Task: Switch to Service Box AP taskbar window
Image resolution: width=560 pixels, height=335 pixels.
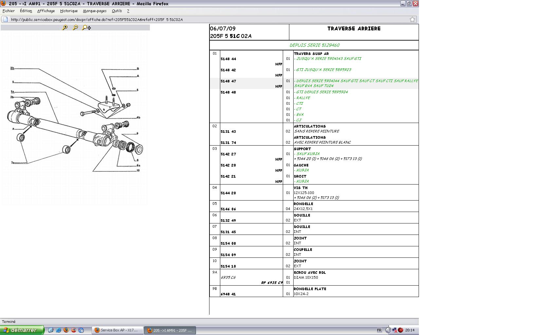Action: [x=117, y=330]
